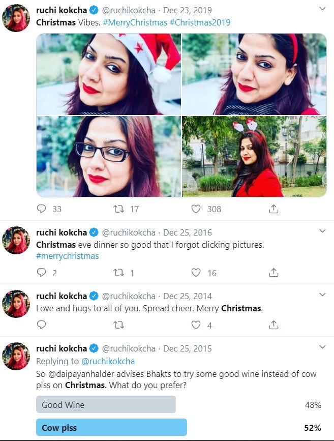This screenshot has height=441, width=334.
Task: Share the Christmas Vibes tweet
Action: (274, 209)
